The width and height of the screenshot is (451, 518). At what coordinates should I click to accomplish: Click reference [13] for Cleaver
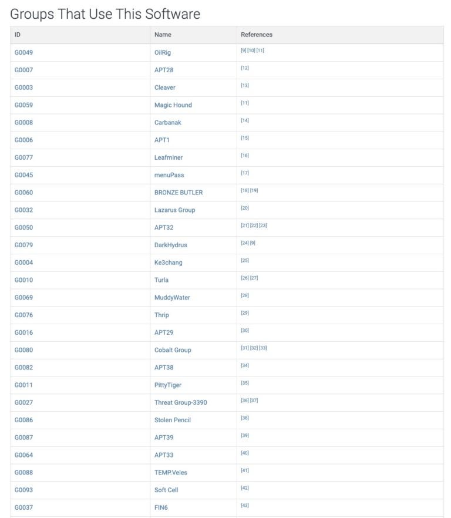[245, 86]
